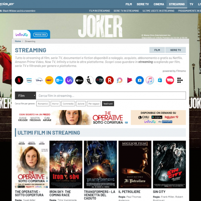Select the Mubi dots icon
201x201 pixels.
pyautogui.click(x=180, y=80)
